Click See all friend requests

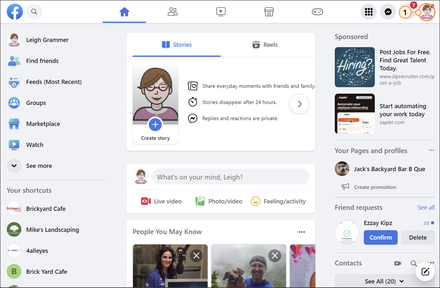pos(426,208)
